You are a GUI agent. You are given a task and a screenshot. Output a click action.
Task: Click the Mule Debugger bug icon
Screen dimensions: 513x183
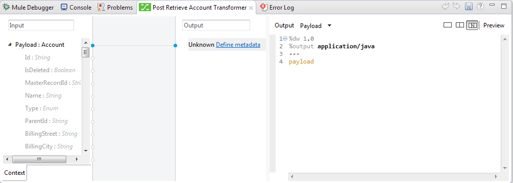click(6, 7)
